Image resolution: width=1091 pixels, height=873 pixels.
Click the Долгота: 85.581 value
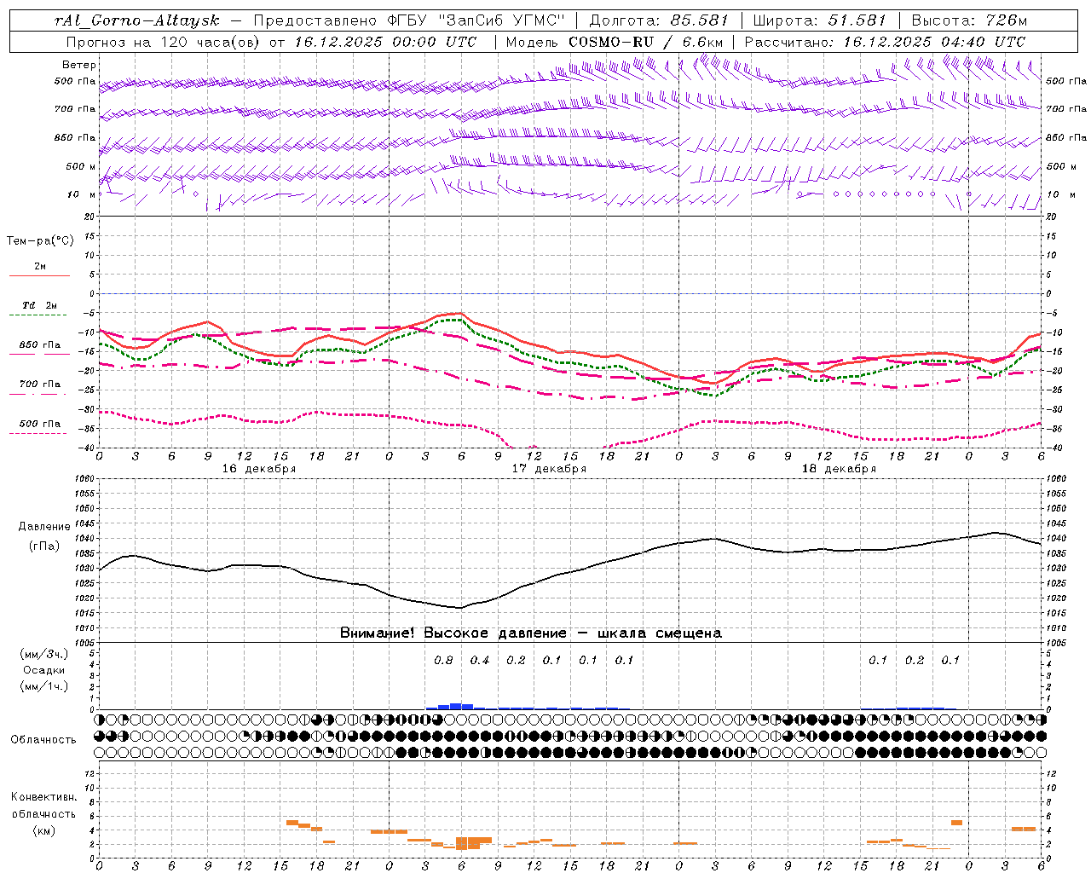tap(659, 20)
